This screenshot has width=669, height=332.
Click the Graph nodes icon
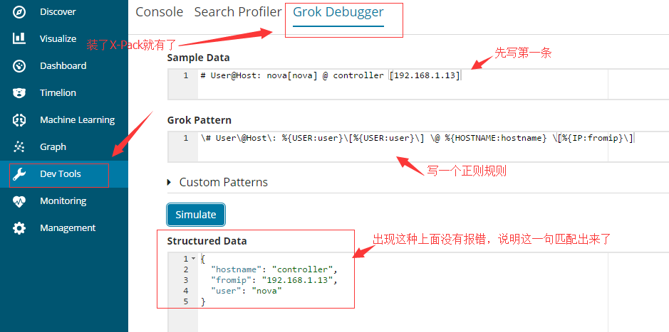click(x=19, y=147)
